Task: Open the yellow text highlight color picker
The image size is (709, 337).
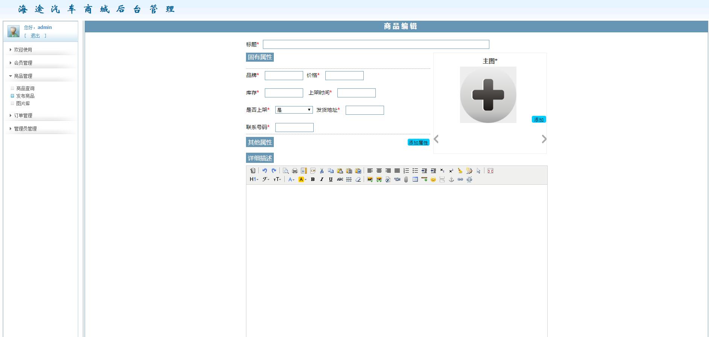Action: click(x=302, y=179)
